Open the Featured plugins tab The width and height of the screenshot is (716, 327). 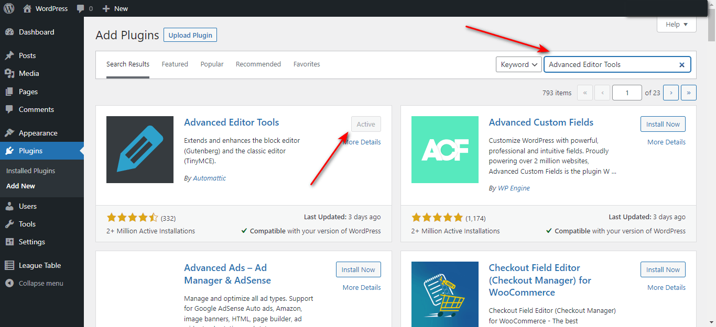coord(175,64)
